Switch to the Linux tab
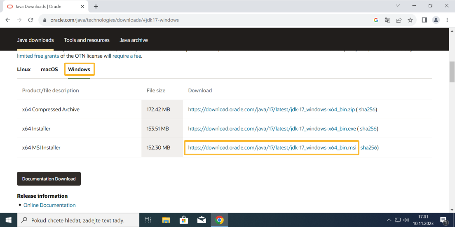Viewport: 455px width, 227px height. (24, 69)
